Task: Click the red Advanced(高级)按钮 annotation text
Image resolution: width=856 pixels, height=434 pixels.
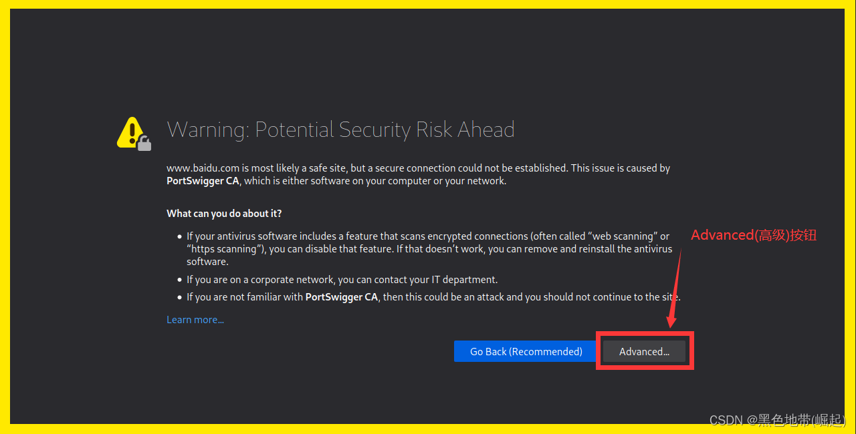Action: tap(753, 234)
